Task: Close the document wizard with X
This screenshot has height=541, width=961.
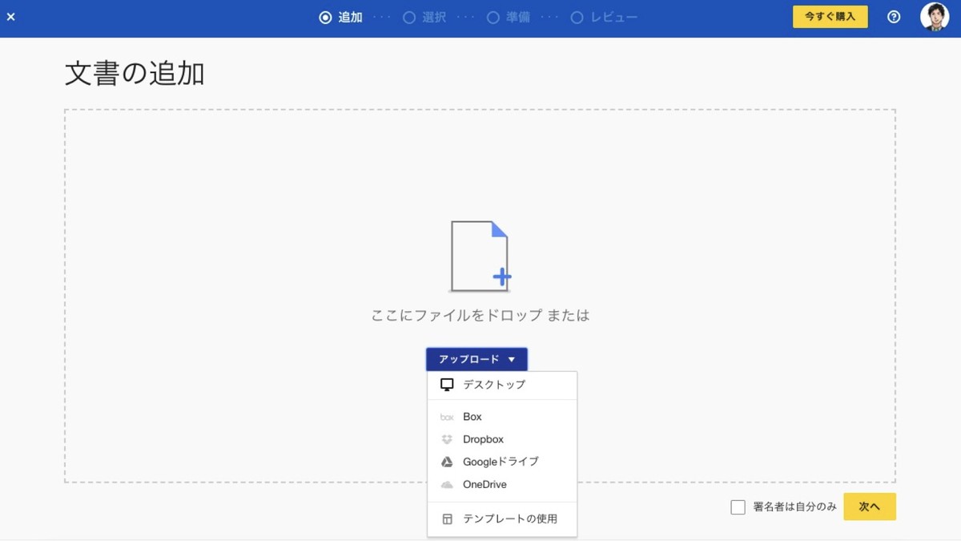Action: point(11,17)
